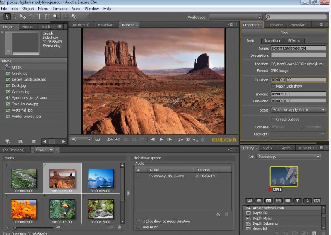Open the Library Set dropdown
This screenshot has width=331, height=235.
(x=288, y=157)
